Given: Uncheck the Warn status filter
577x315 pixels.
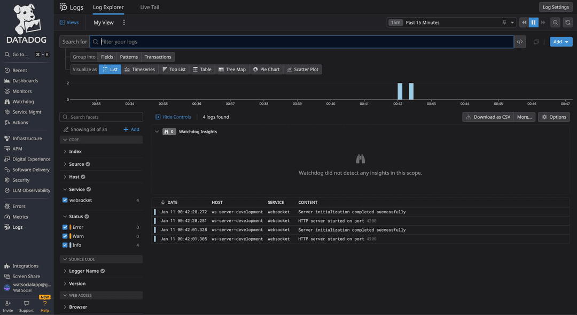Looking at the screenshot, I should pyautogui.click(x=65, y=236).
